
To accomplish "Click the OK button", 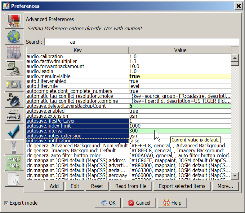I will pos(108,203).
